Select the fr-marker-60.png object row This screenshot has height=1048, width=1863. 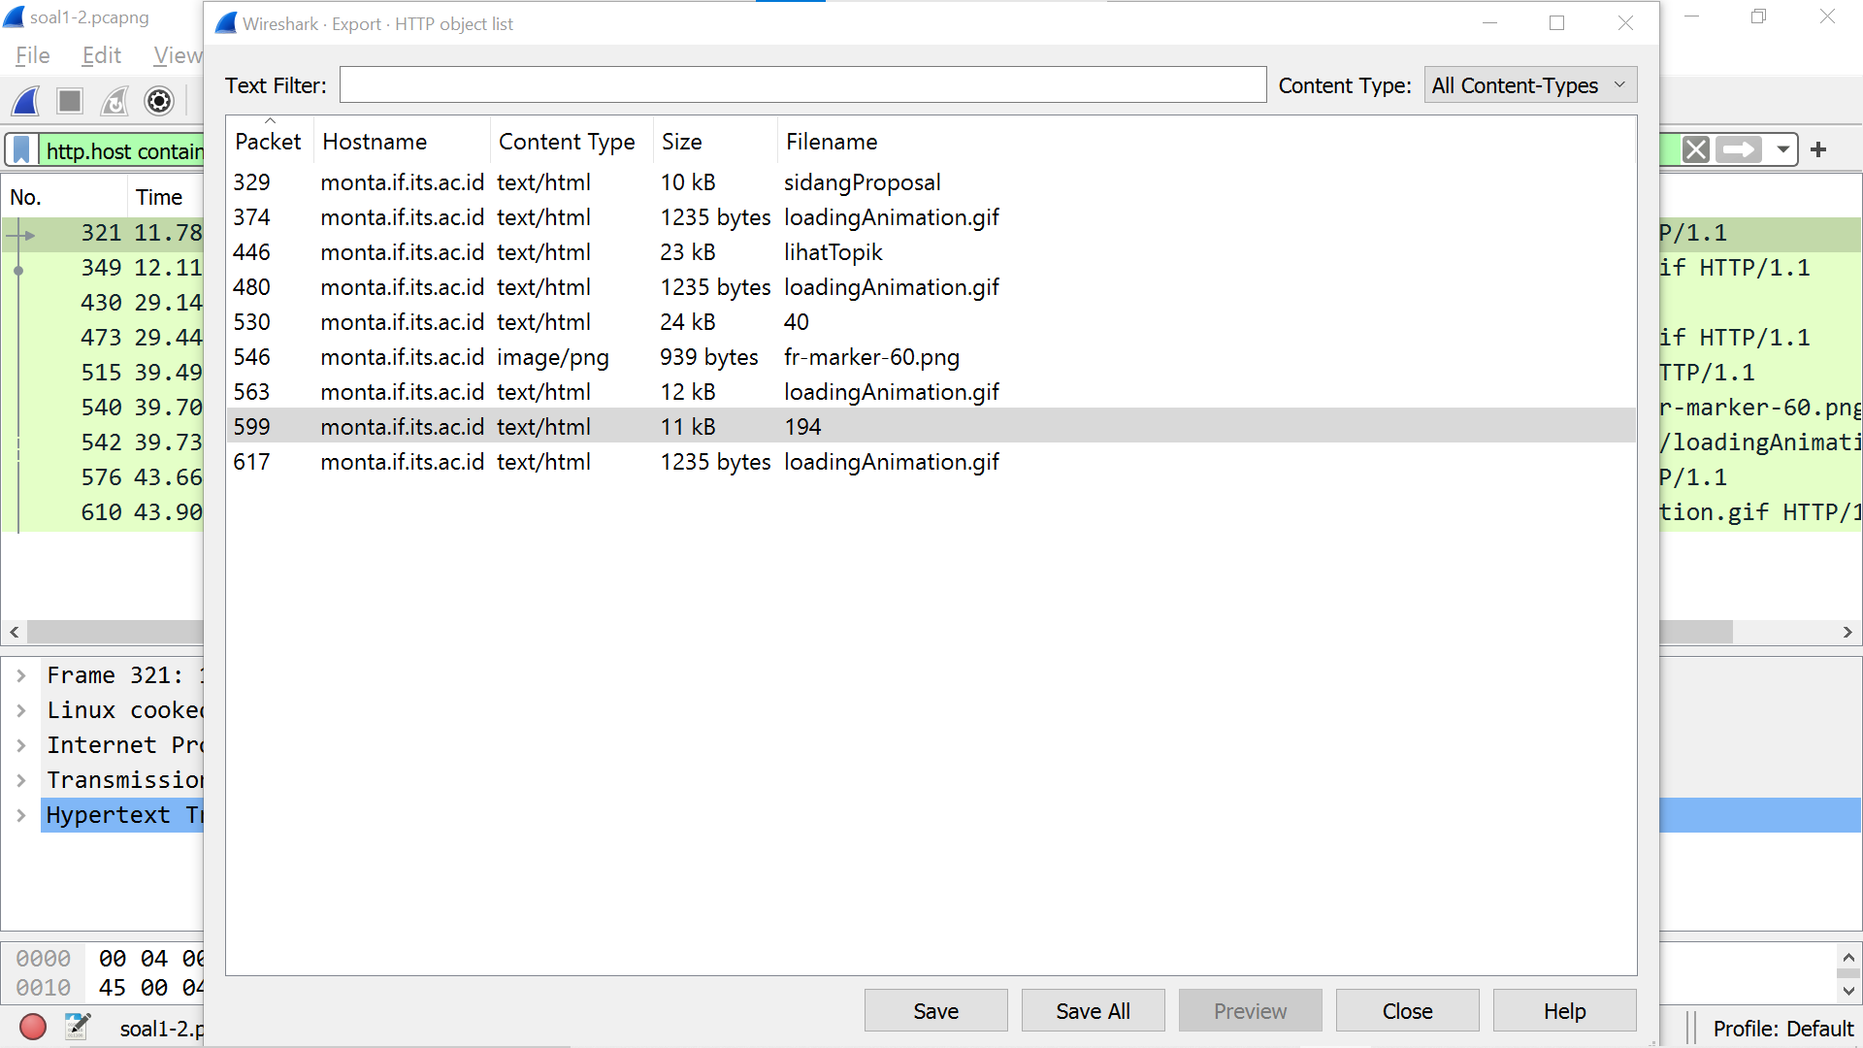point(870,357)
